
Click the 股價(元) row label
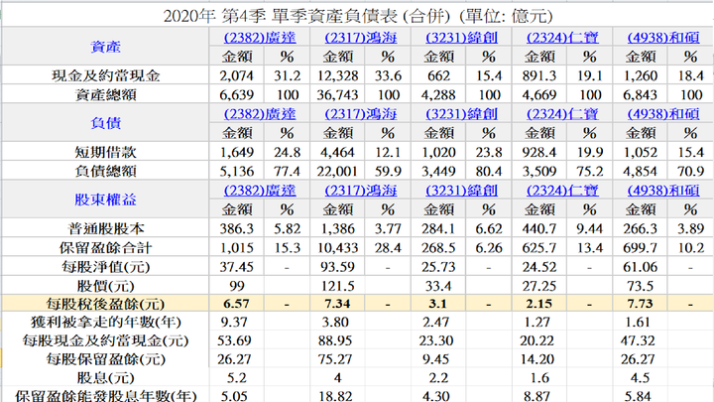[106, 286]
